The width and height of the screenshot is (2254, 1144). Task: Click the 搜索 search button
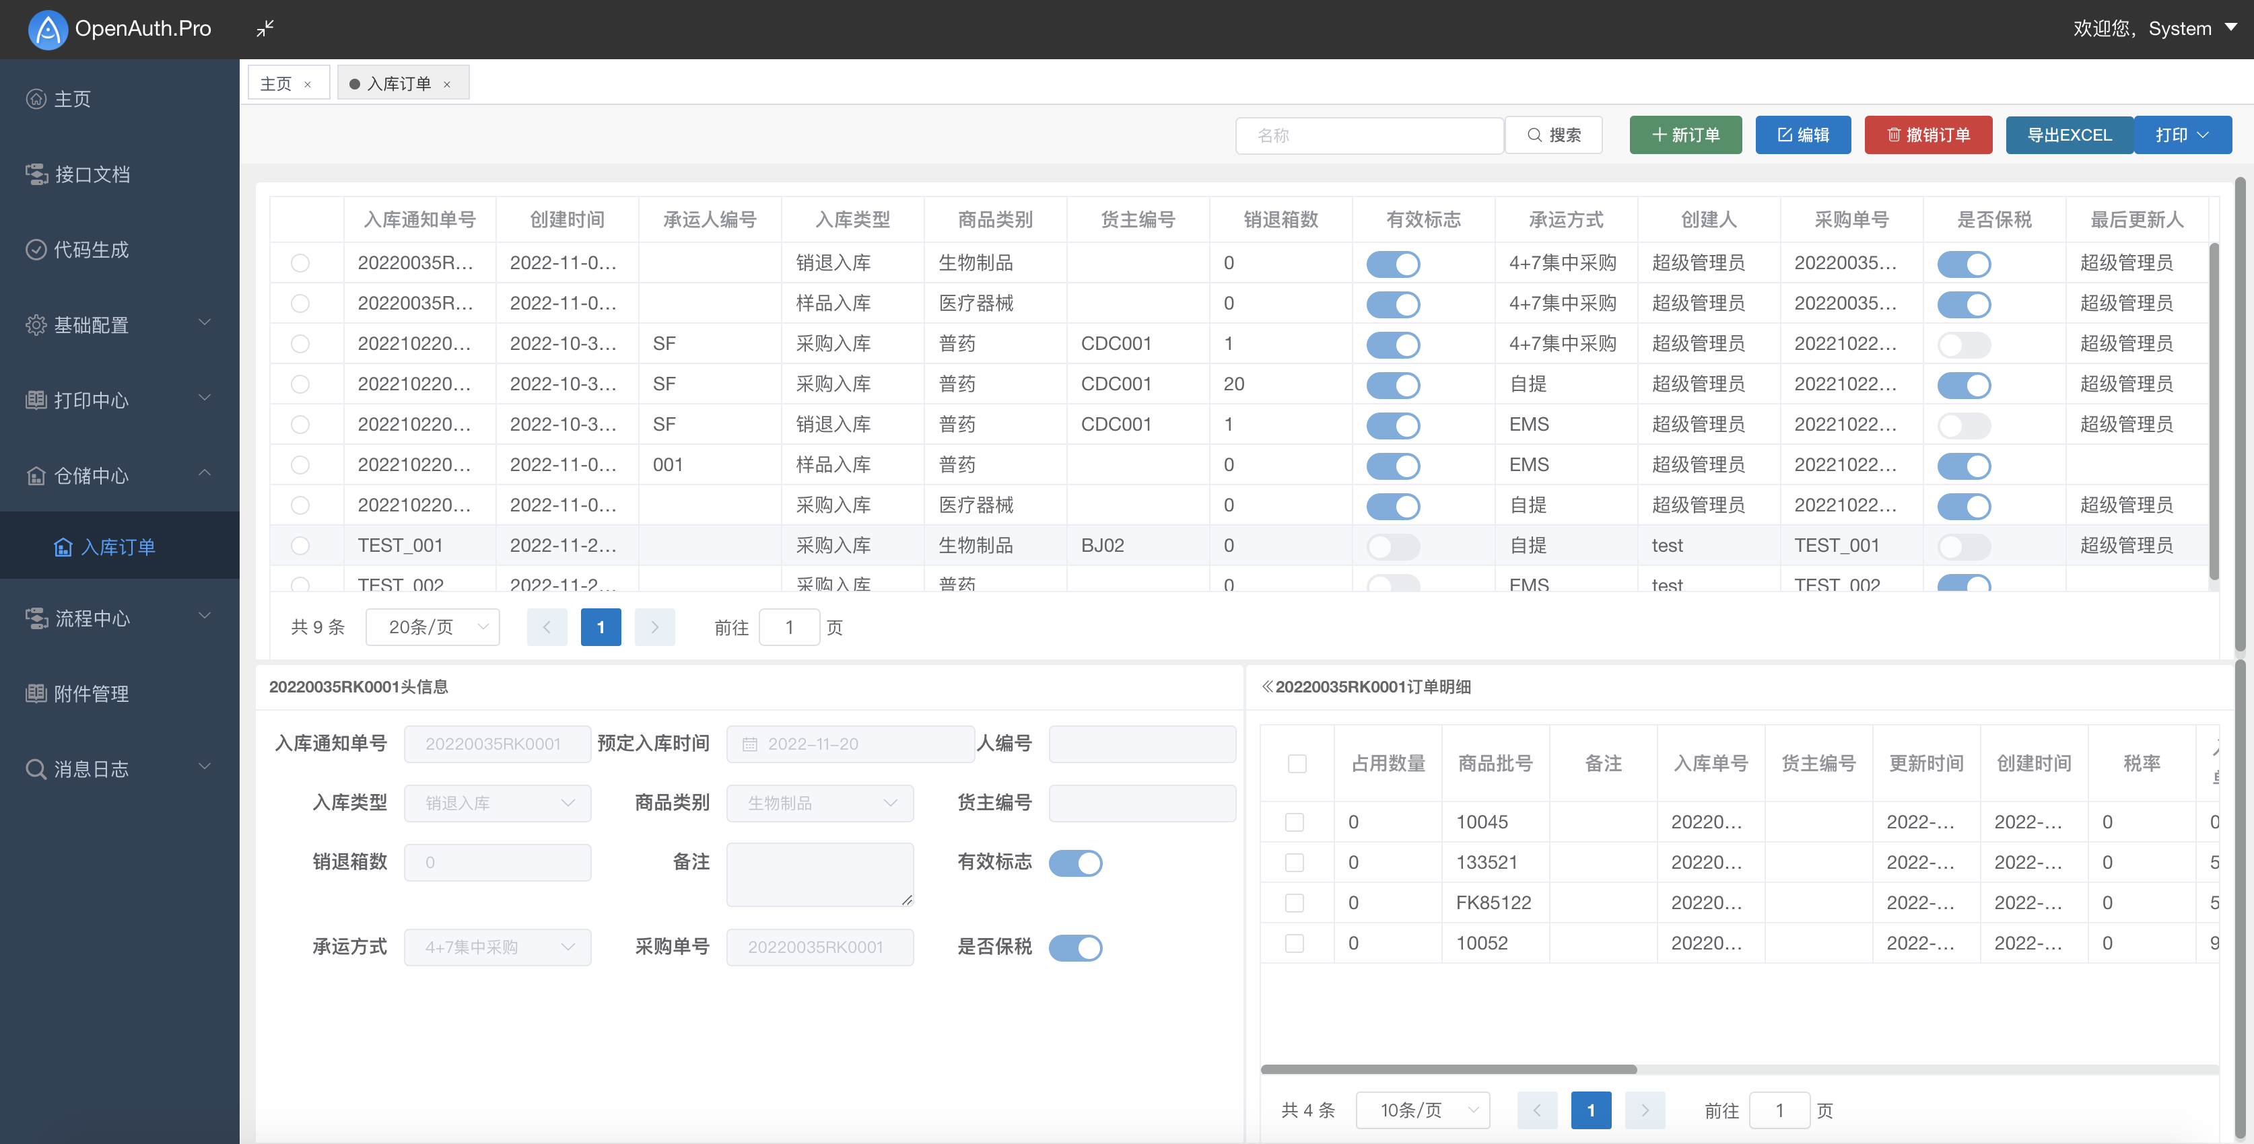[x=1554, y=135]
